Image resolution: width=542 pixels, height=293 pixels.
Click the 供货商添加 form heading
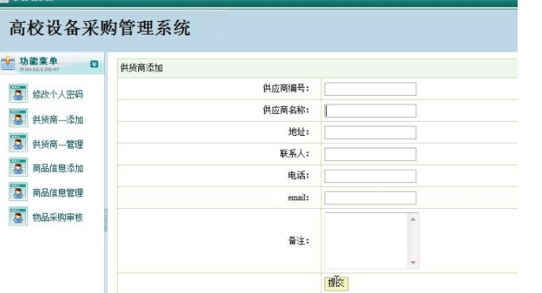coord(141,68)
